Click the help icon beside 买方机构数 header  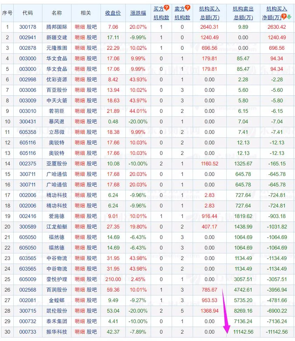[167, 7]
